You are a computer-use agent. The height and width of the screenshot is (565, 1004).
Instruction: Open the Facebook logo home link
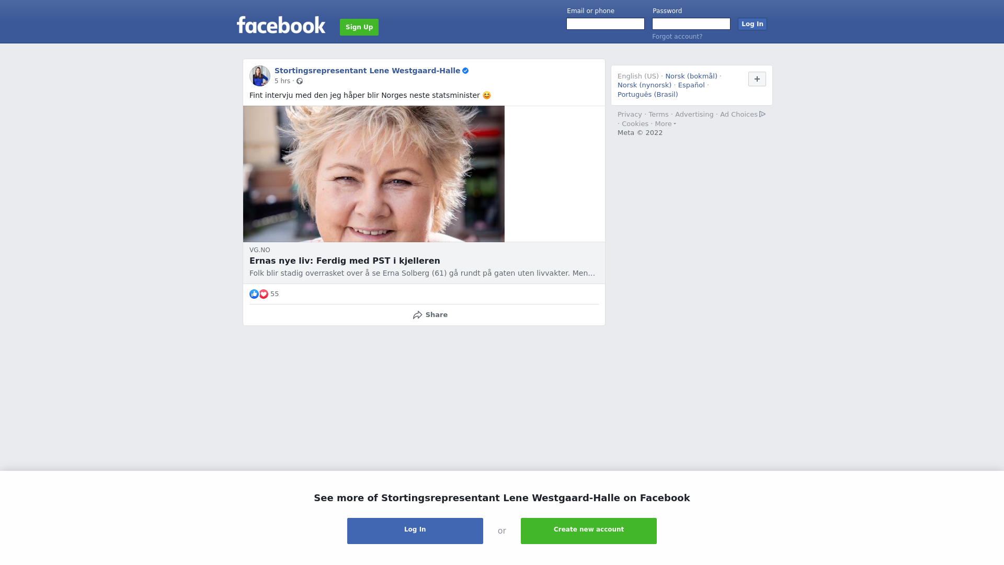click(x=281, y=25)
